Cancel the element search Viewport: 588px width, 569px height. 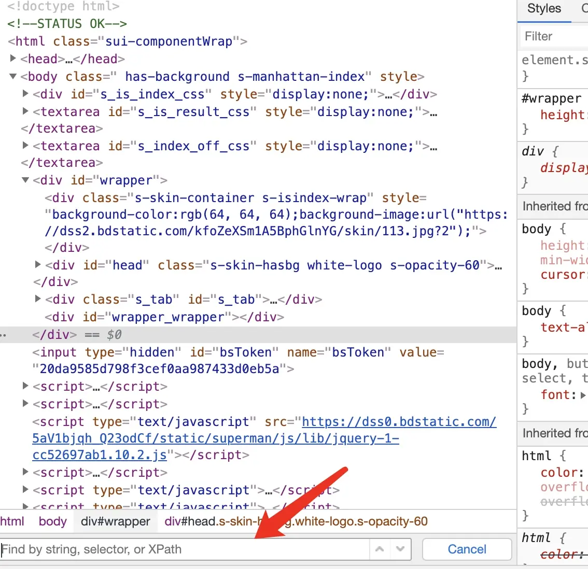(467, 549)
